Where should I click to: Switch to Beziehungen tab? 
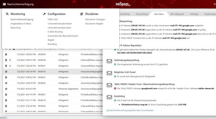210,14
